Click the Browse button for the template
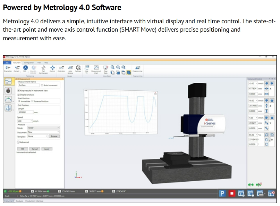Image resolution: width=280 pixels, height=206 pixels. 54,136
